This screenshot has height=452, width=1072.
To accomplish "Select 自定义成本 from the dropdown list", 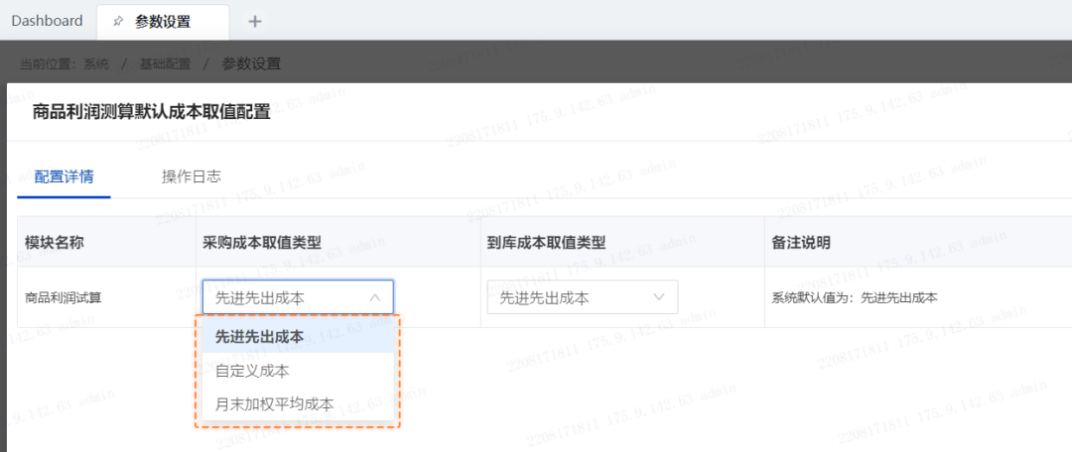I will [252, 370].
